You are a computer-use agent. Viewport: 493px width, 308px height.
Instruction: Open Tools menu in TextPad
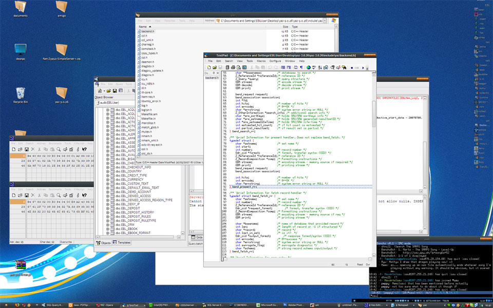(x=250, y=61)
